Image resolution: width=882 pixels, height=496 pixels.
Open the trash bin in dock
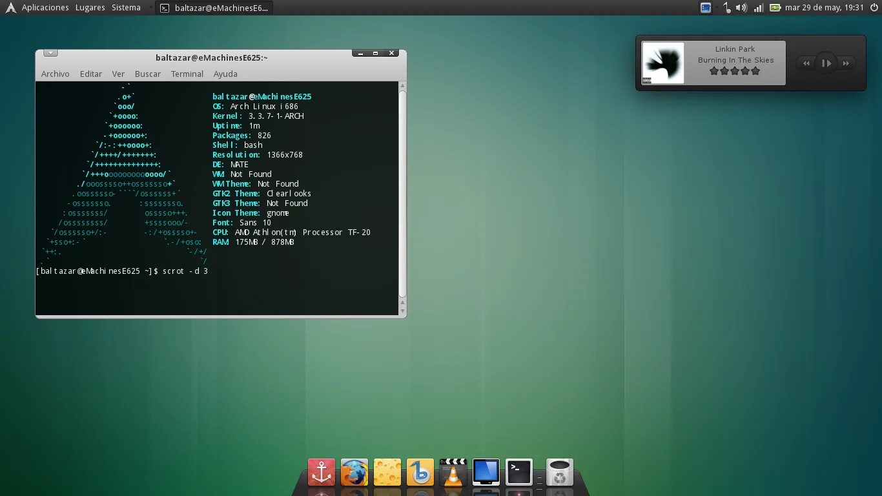point(560,472)
